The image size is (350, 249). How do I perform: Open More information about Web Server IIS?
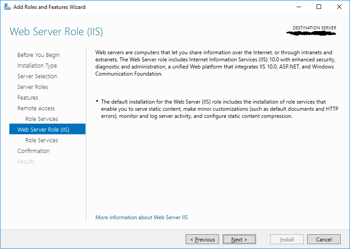[142, 217]
